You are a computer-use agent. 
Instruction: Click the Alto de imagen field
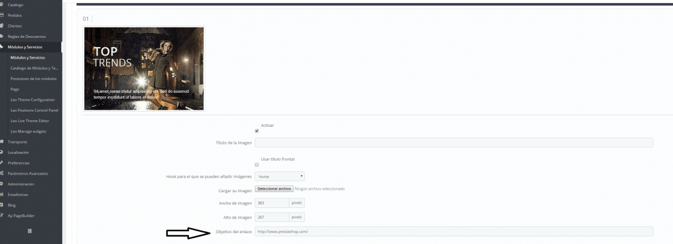coord(272,217)
